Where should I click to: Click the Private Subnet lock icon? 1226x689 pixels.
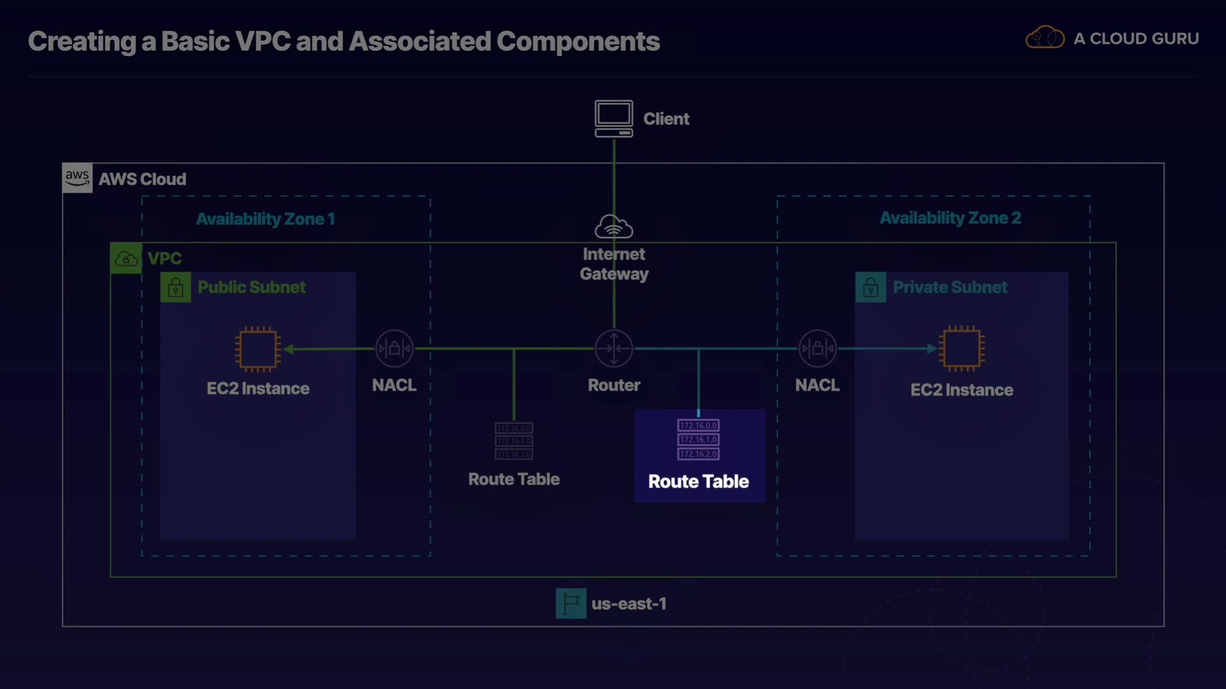coord(870,288)
